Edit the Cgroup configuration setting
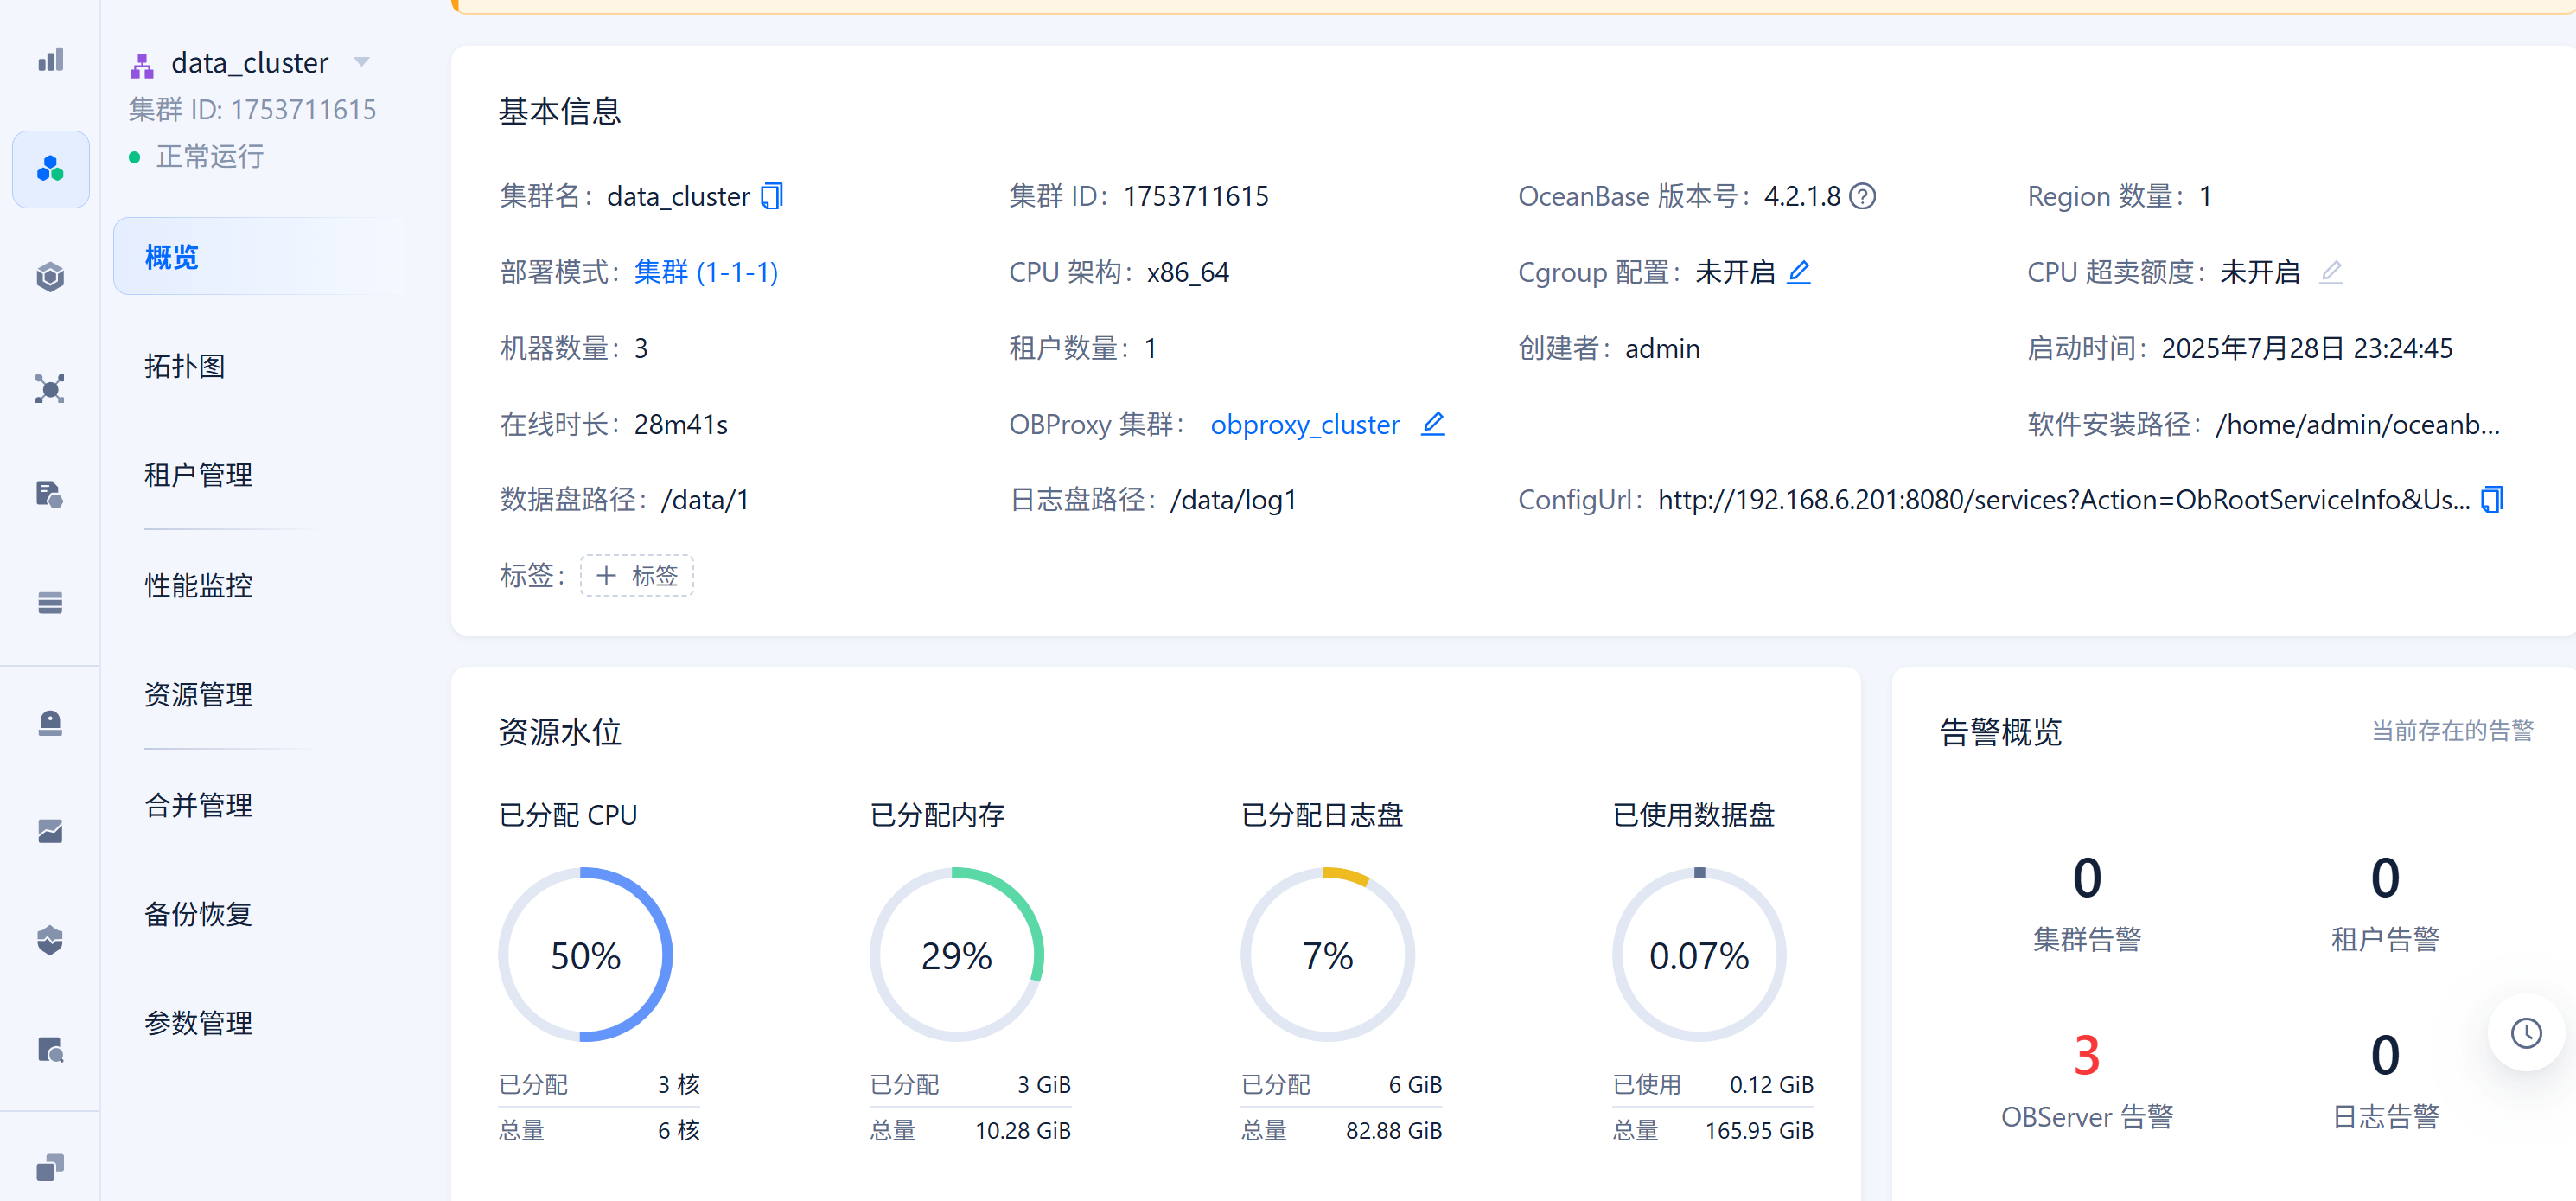This screenshot has width=2576, height=1201. [1798, 272]
